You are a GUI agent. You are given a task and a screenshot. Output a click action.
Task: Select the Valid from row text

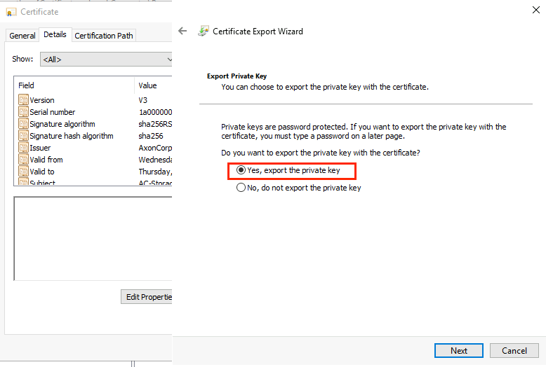coord(46,160)
